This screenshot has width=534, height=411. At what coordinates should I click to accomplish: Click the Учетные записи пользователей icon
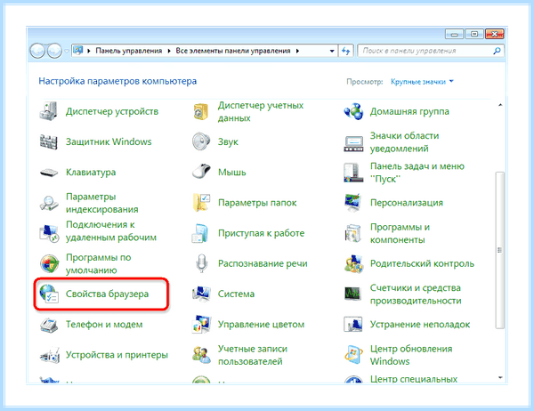point(201,355)
